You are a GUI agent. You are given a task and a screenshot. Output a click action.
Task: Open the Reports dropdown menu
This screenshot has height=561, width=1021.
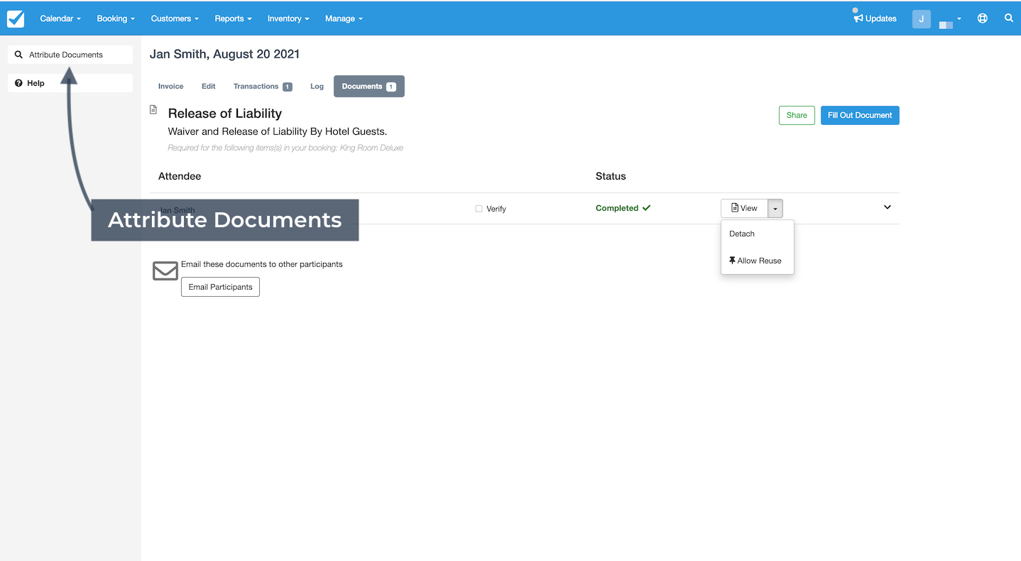233,18
